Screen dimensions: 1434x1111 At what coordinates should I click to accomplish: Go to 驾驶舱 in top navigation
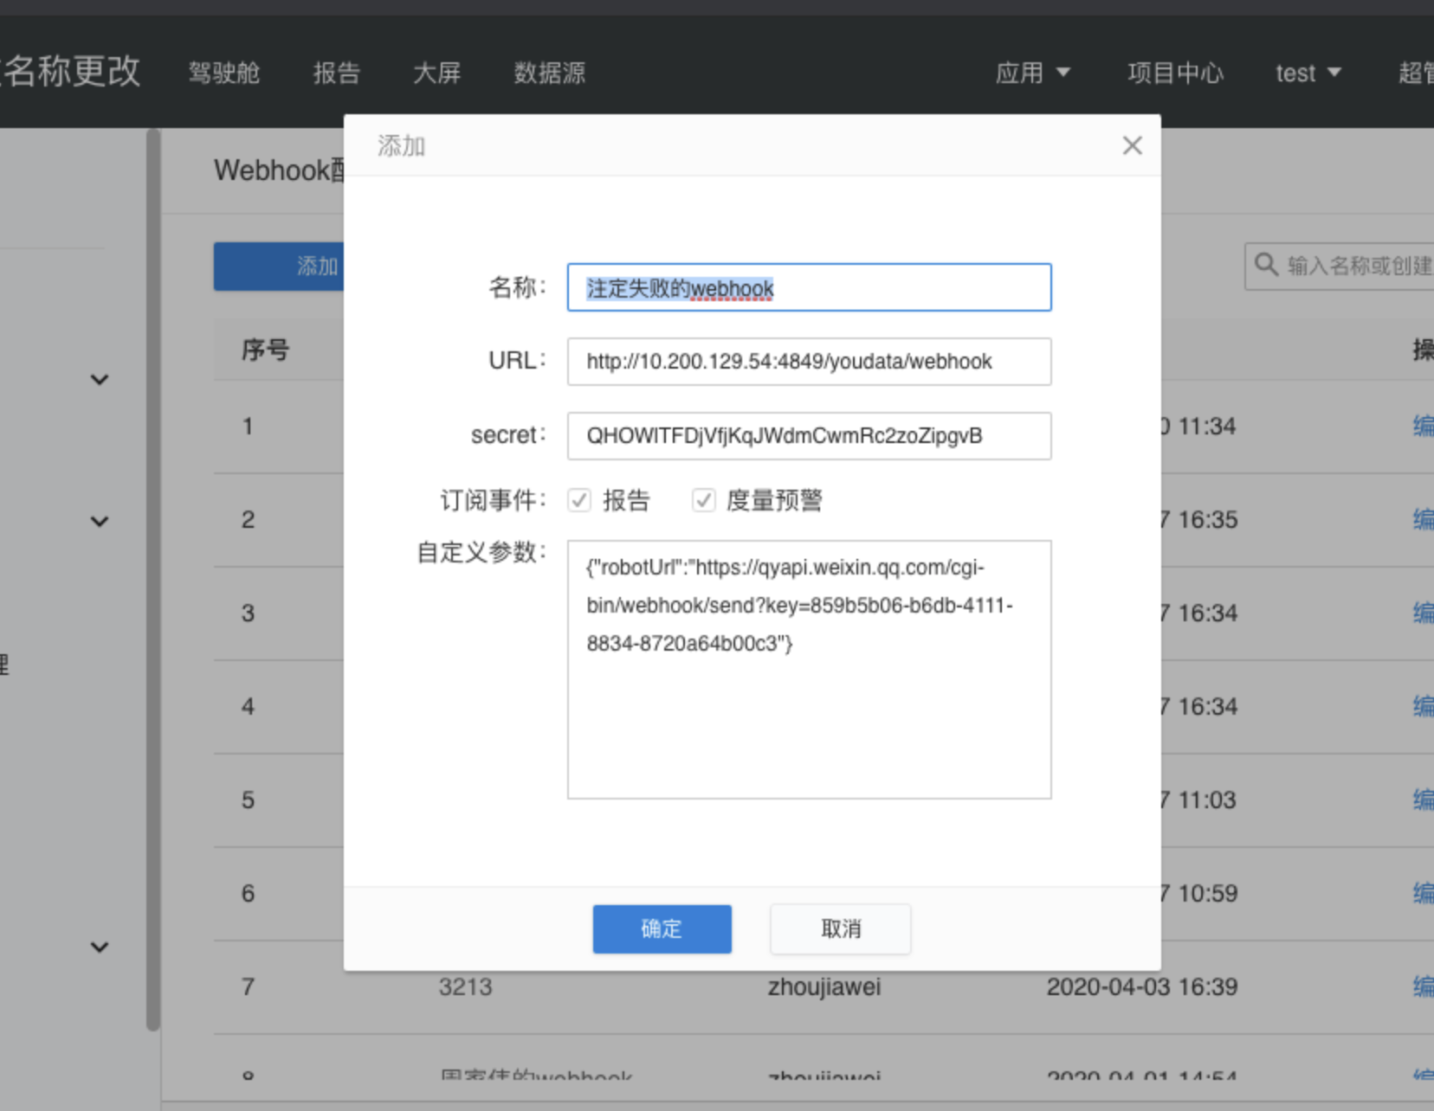[x=224, y=73]
